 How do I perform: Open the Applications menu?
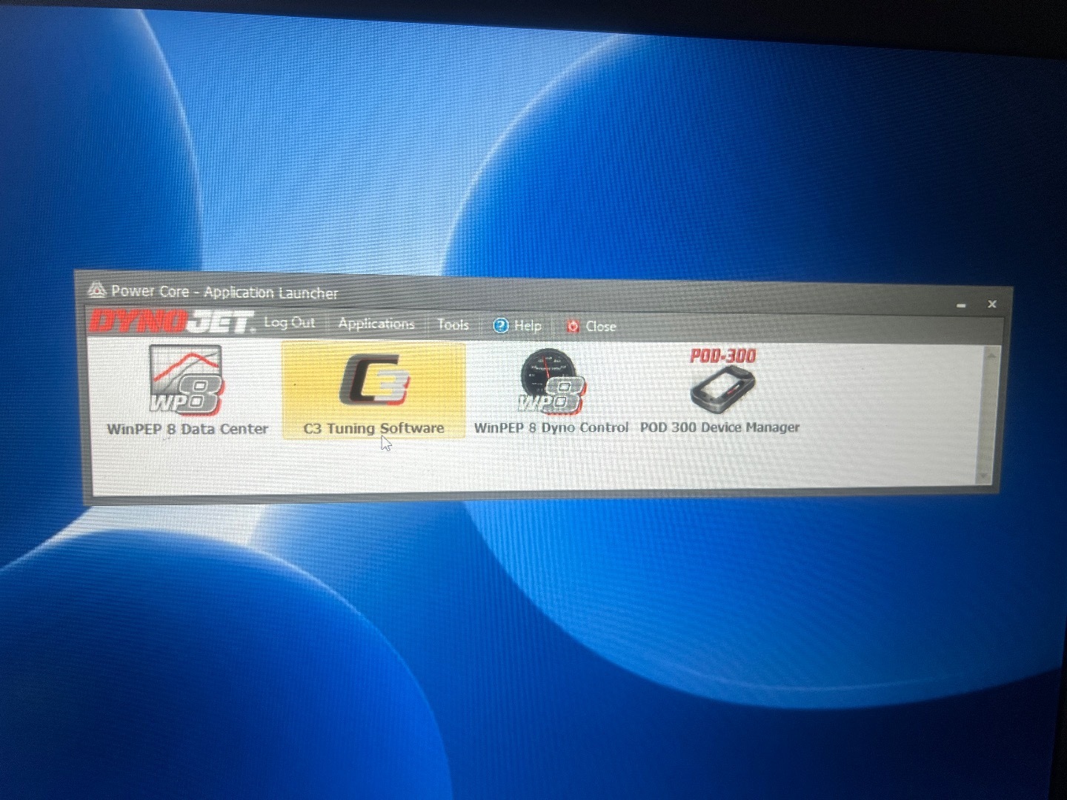(x=376, y=324)
